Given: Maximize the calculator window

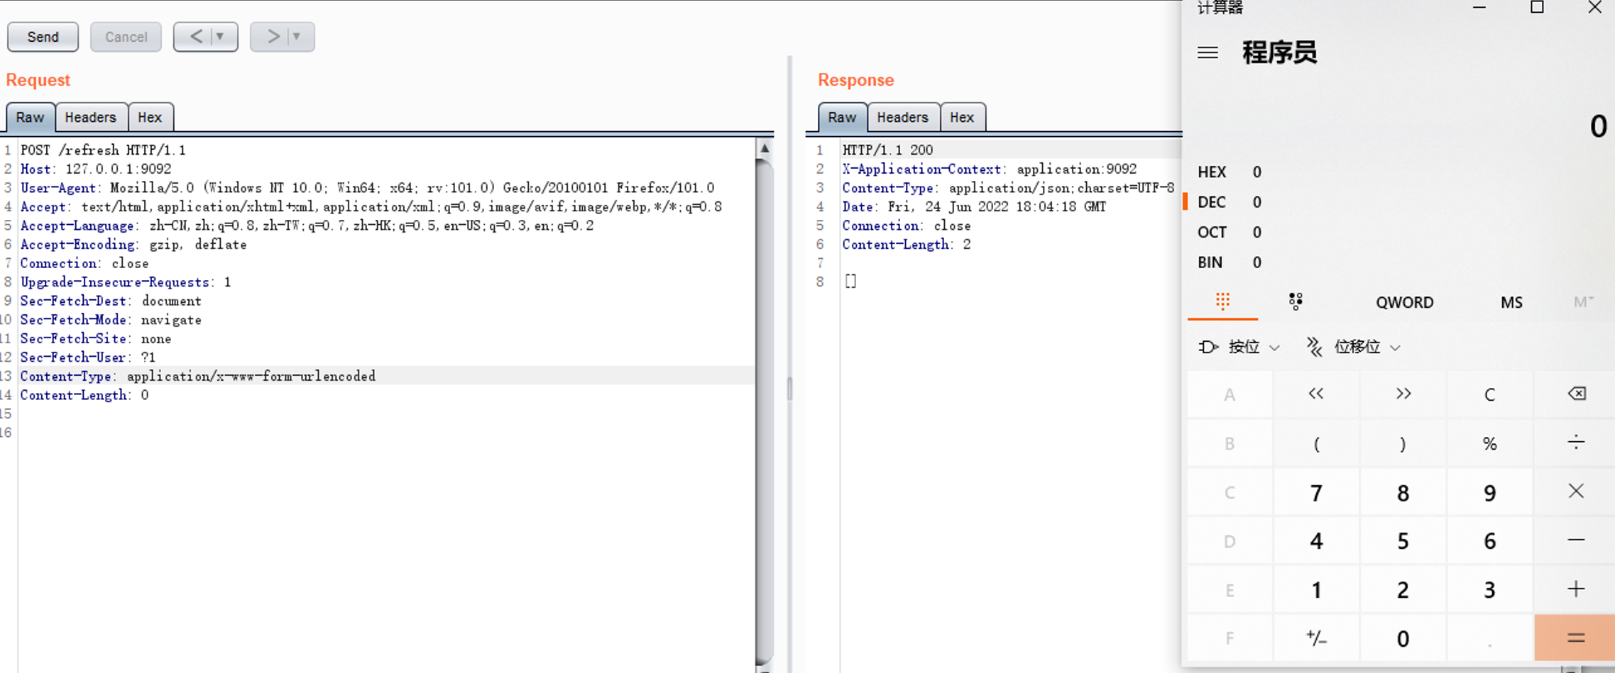Looking at the screenshot, I should coord(1537,8).
